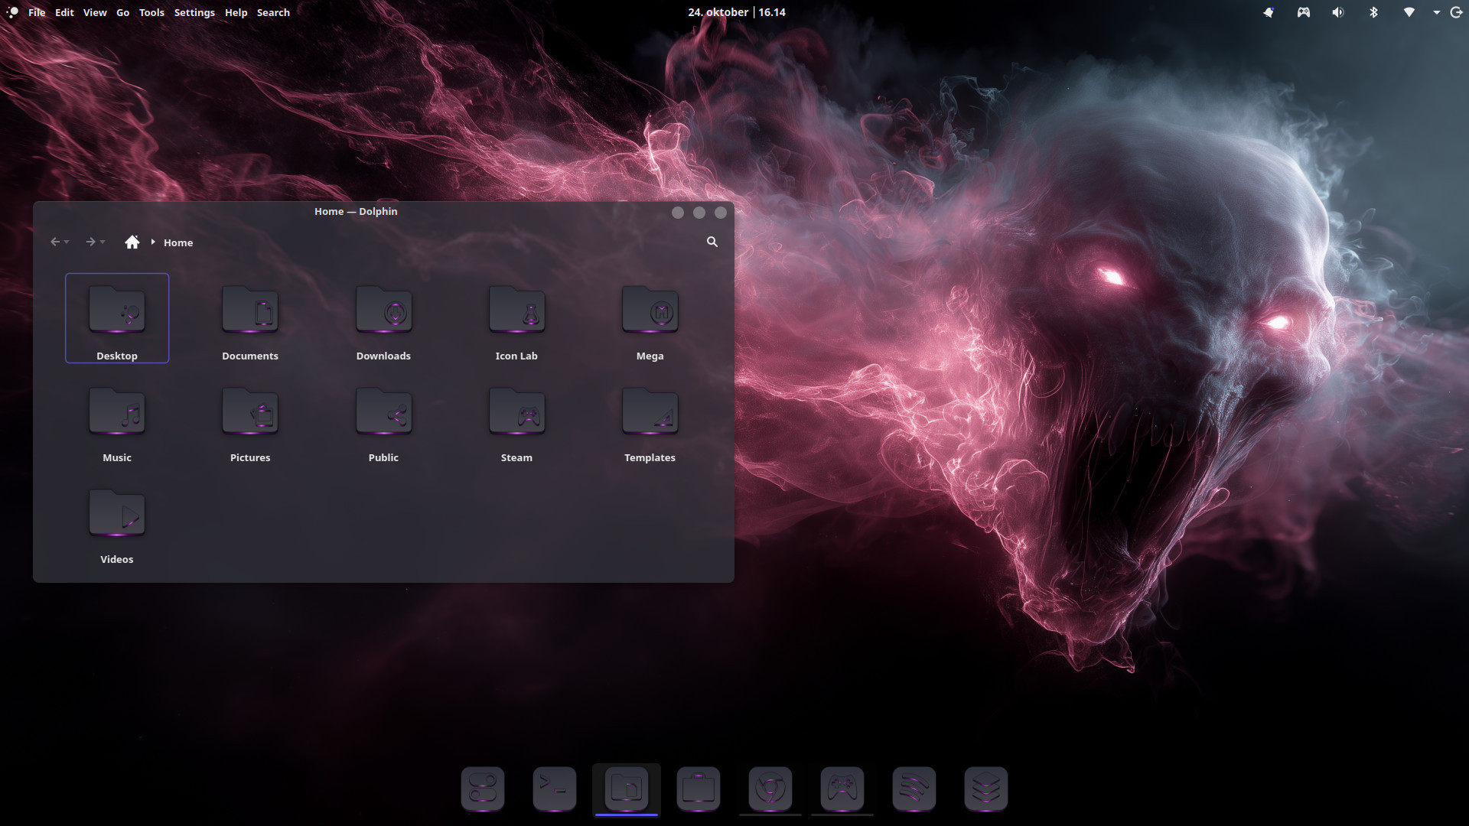The height and width of the screenshot is (826, 1469).
Task: Launch Chrome from the dock
Action: [770, 788]
